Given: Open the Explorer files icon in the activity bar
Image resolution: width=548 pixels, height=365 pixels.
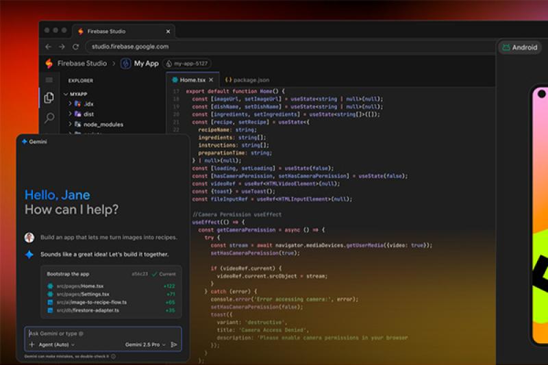Looking at the screenshot, I should (49, 97).
